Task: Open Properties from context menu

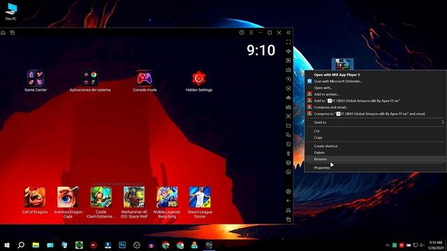Action: point(375,167)
